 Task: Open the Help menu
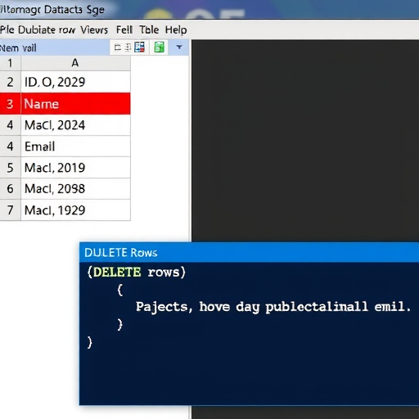(x=176, y=29)
